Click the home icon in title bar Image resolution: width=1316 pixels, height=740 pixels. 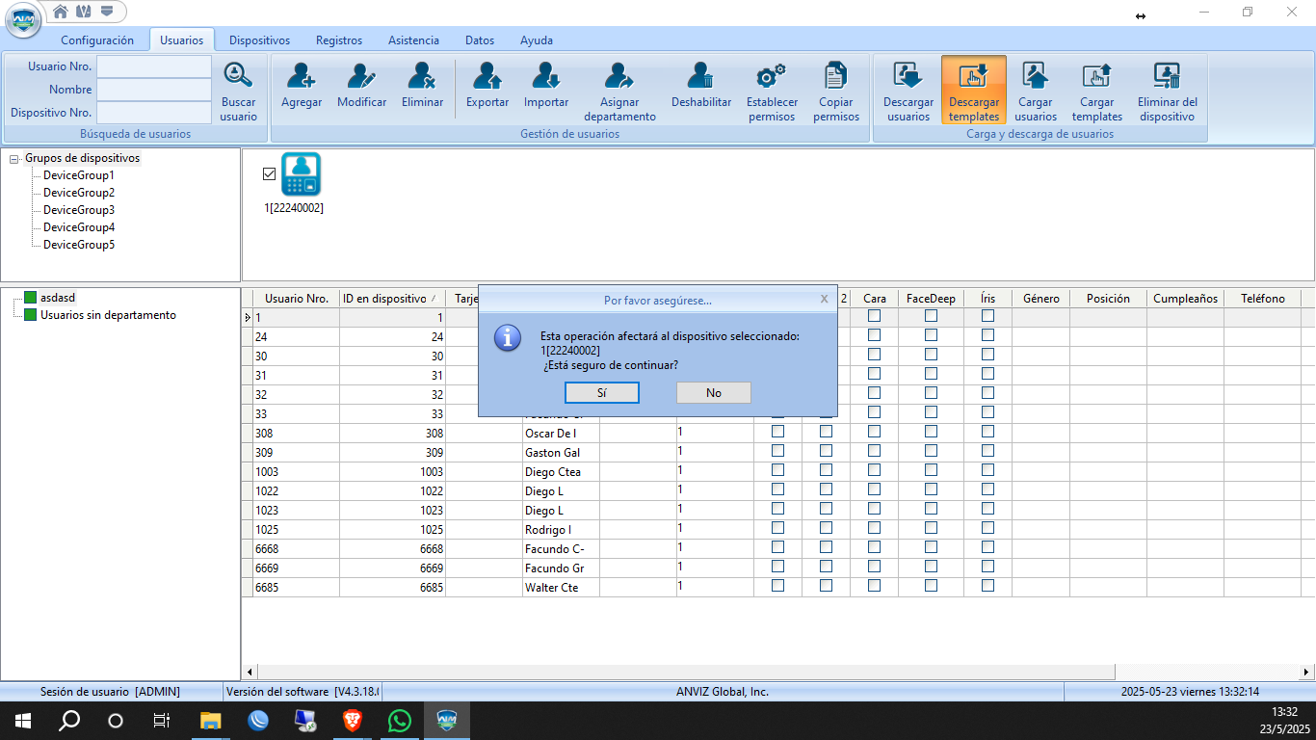pyautogui.click(x=61, y=12)
